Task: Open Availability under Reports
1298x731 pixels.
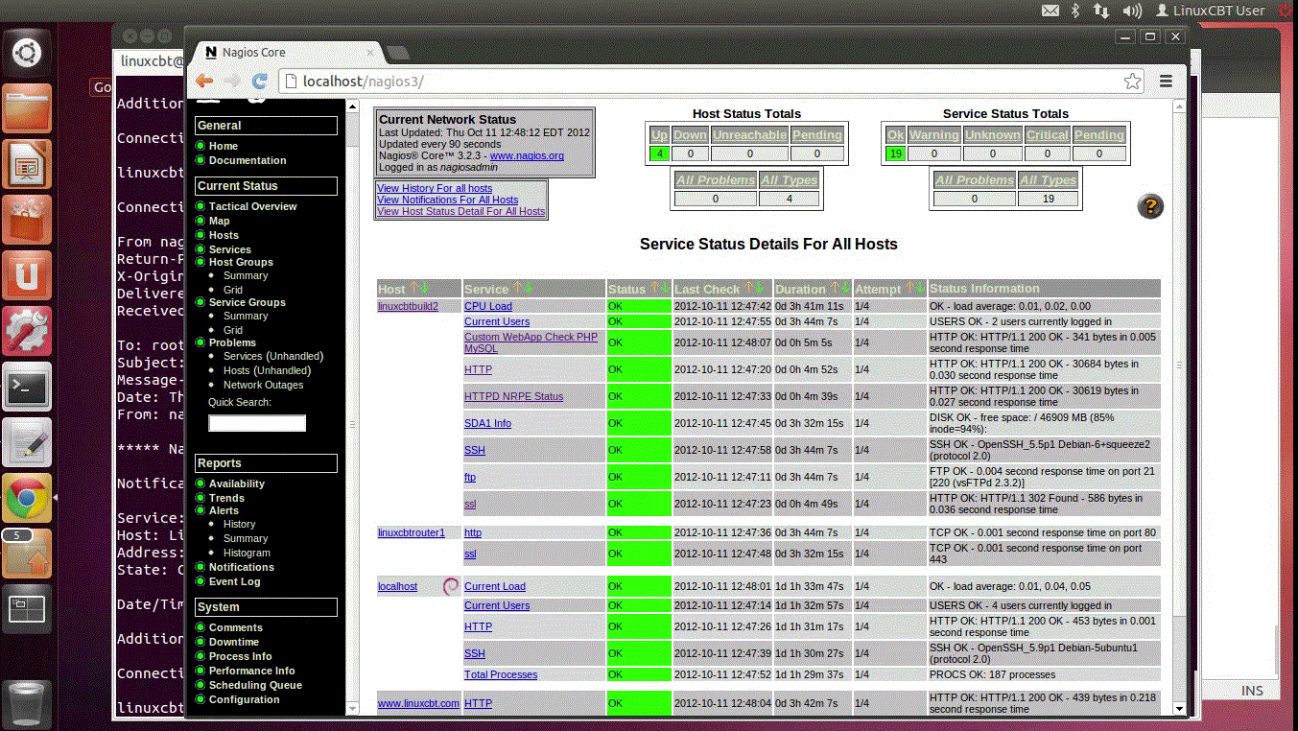Action: tap(237, 483)
